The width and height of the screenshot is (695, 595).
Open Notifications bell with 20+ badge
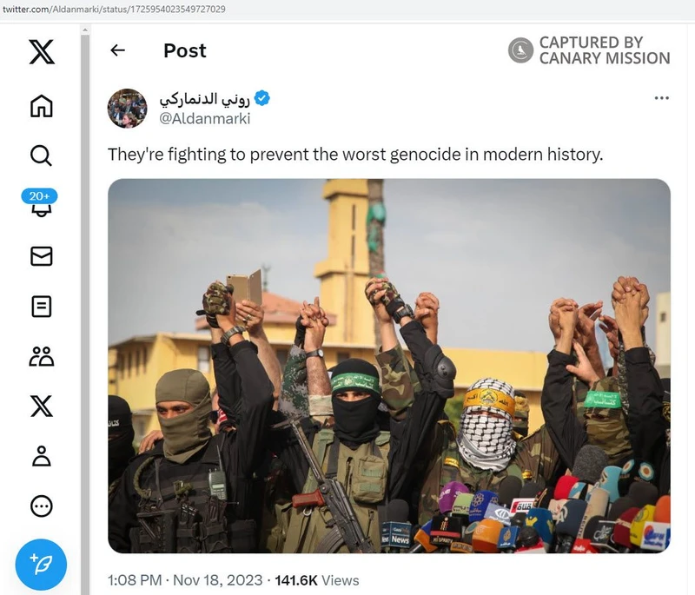(x=41, y=207)
